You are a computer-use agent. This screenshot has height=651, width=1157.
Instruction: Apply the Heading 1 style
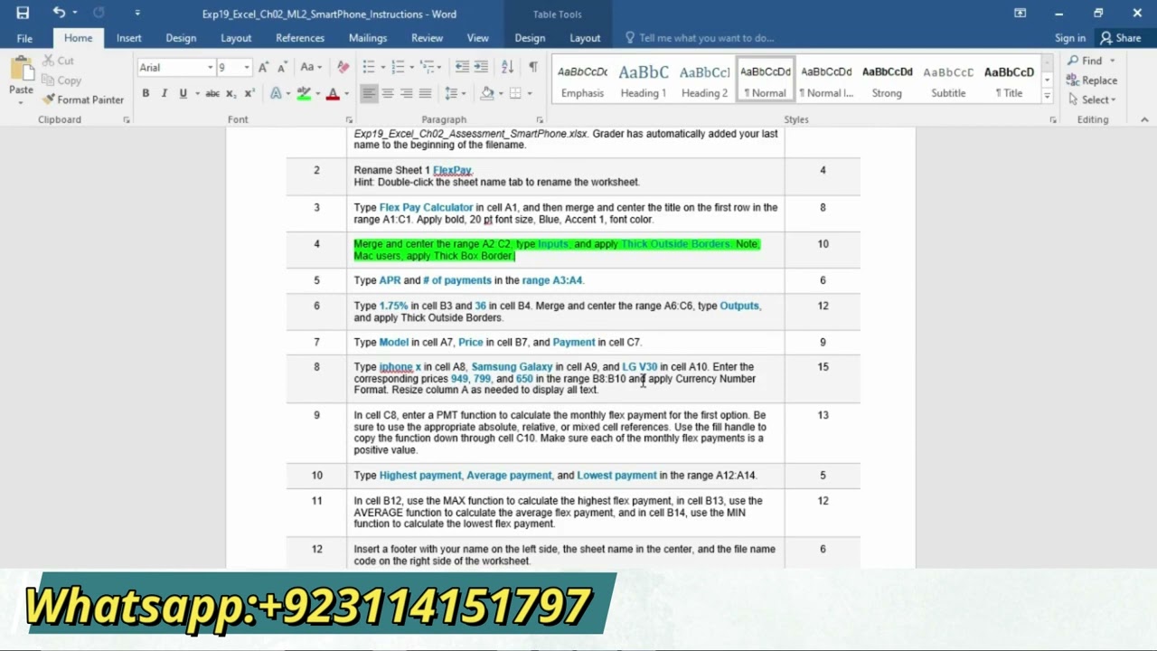[x=643, y=81]
